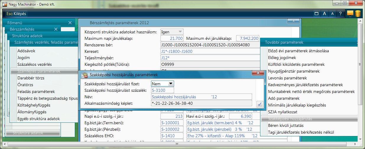Click the orange monitor icon
The height and width of the screenshot is (149, 365).
click(350, 14)
